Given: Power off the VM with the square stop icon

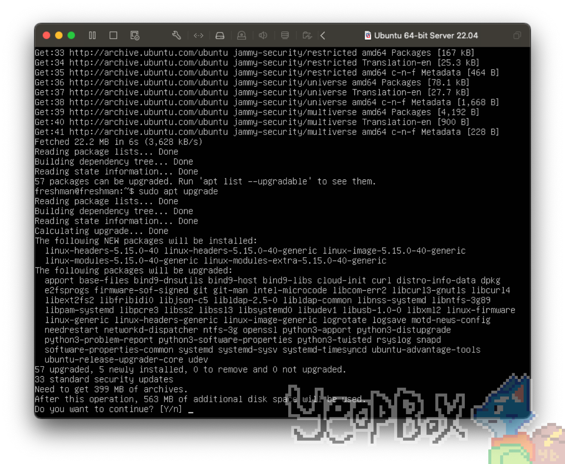Looking at the screenshot, I should click(113, 35).
